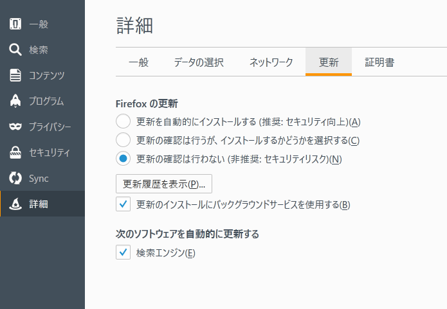Click the Search (検索) magnifier icon

tap(16, 50)
